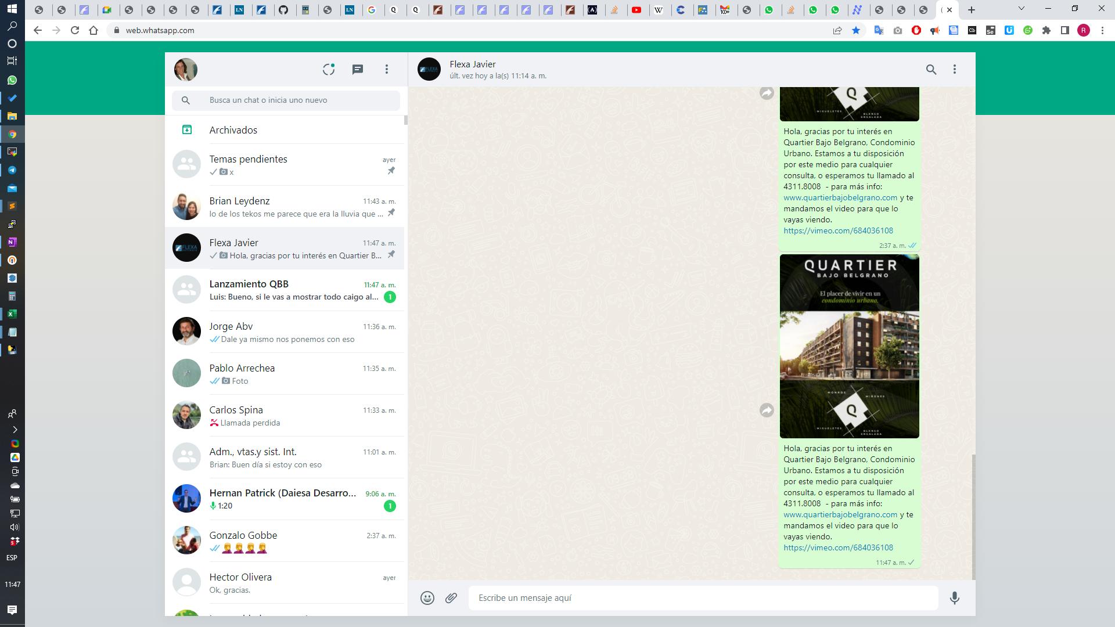Record a voice message with the microphone
This screenshot has width=1115, height=627.
point(954,597)
